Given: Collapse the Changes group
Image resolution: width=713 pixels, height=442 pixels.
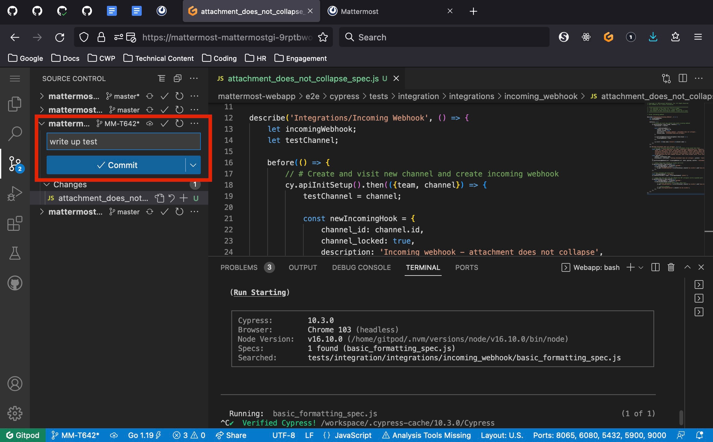Looking at the screenshot, I should 47,185.
